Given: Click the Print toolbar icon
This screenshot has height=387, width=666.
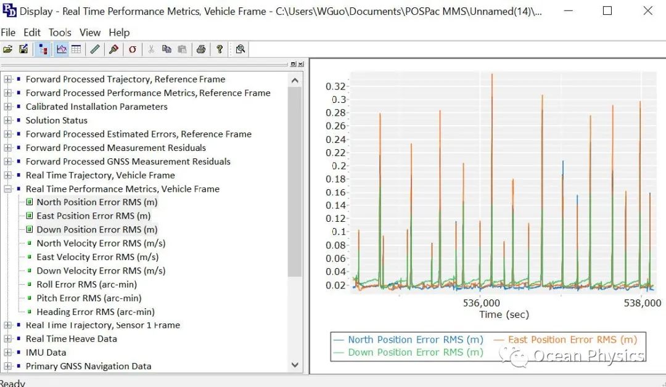Looking at the screenshot, I should (200, 49).
